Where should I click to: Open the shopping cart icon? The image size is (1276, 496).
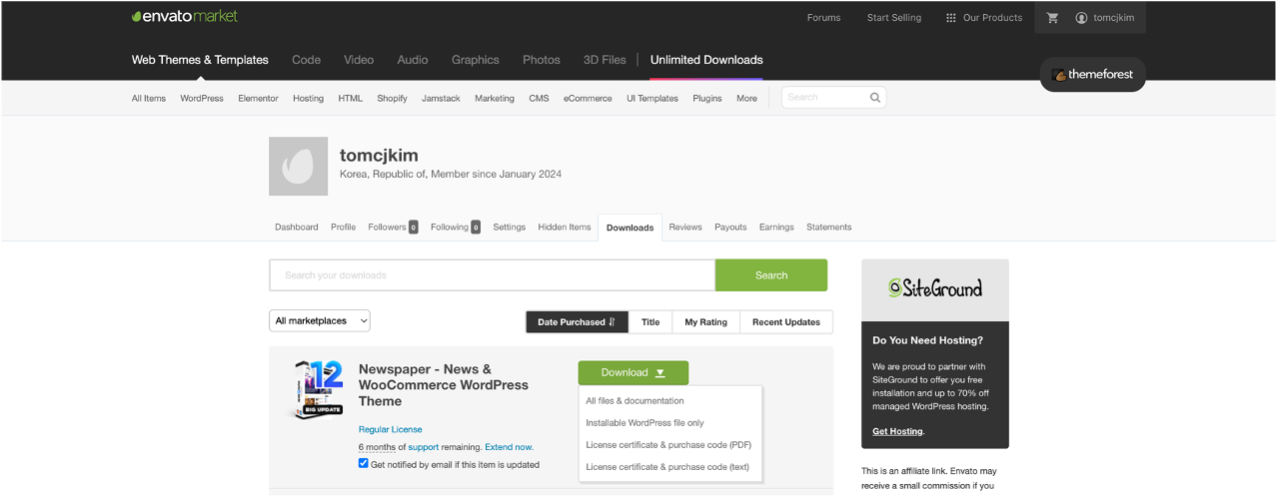coord(1052,18)
